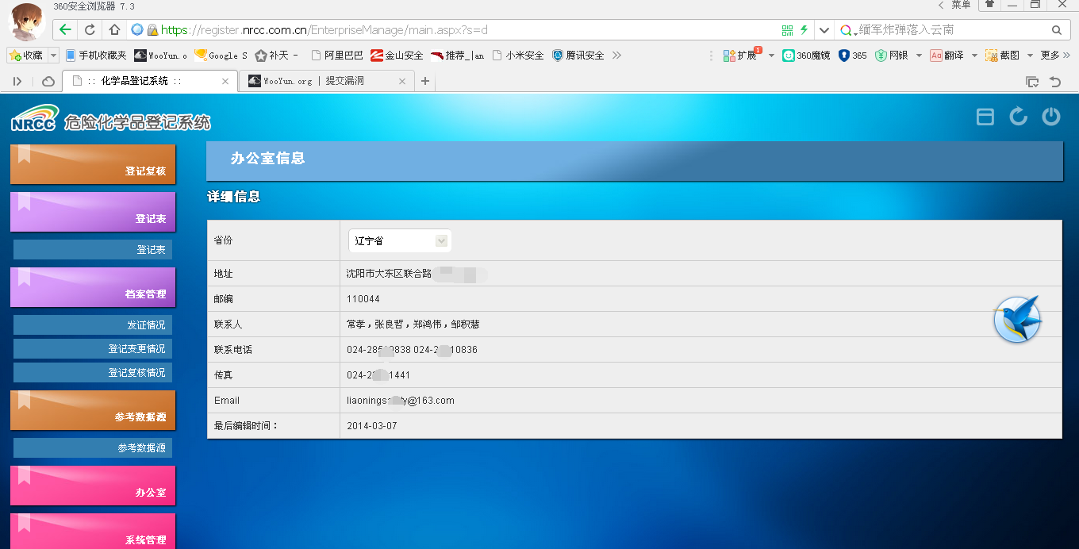This screenshot has width=1079, height=549.
Task: Open 登记复核 sidebar section
Action: click(x=93, y=164)
